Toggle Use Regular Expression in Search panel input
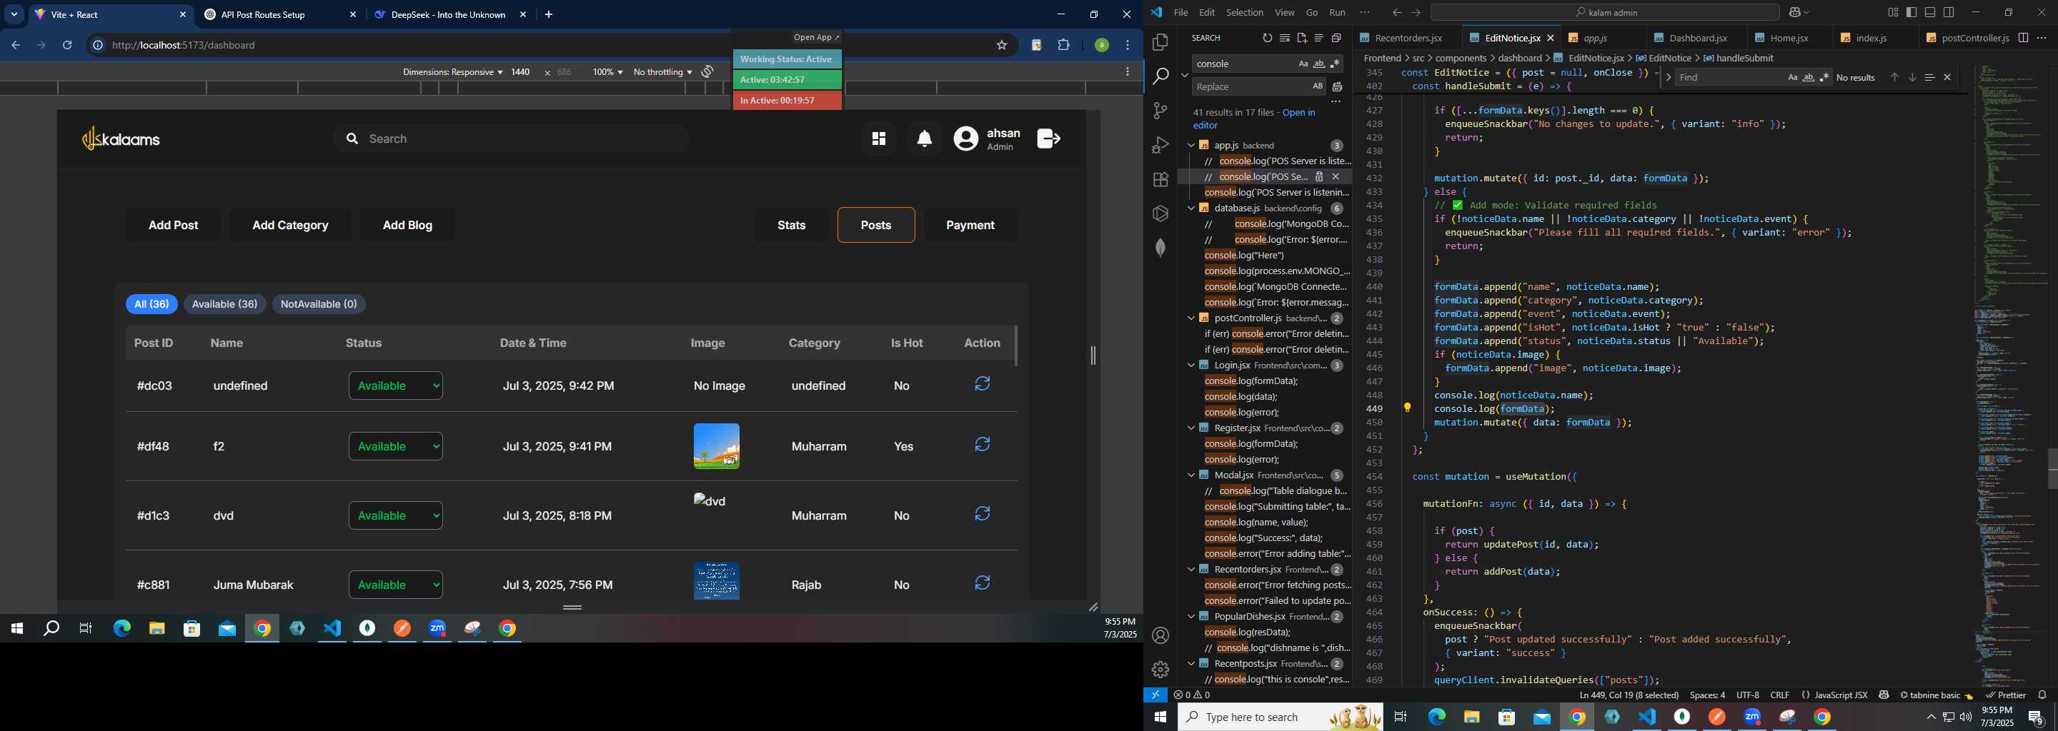The height and width of the screenshot is (731, 2058). (1335, 64)
